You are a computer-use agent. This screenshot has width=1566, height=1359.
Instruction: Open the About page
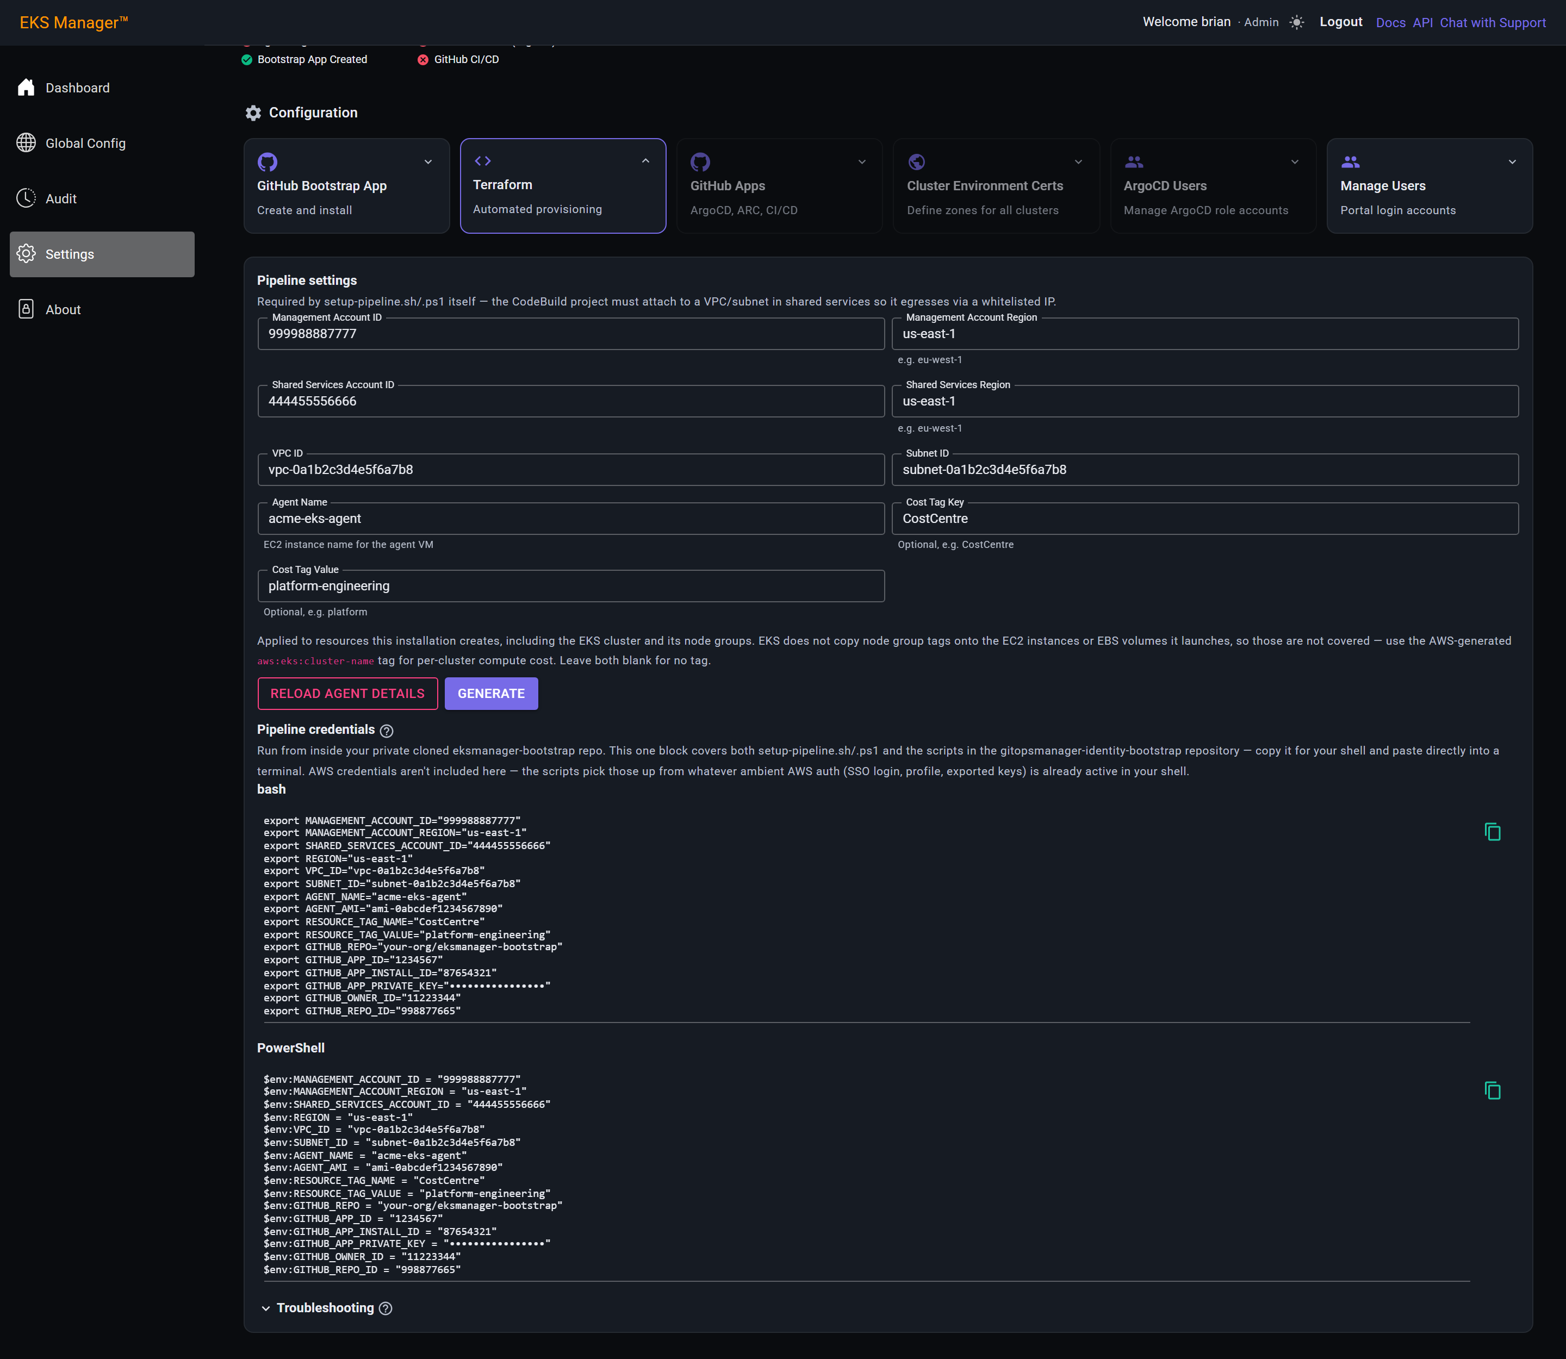tap(102, 309)
